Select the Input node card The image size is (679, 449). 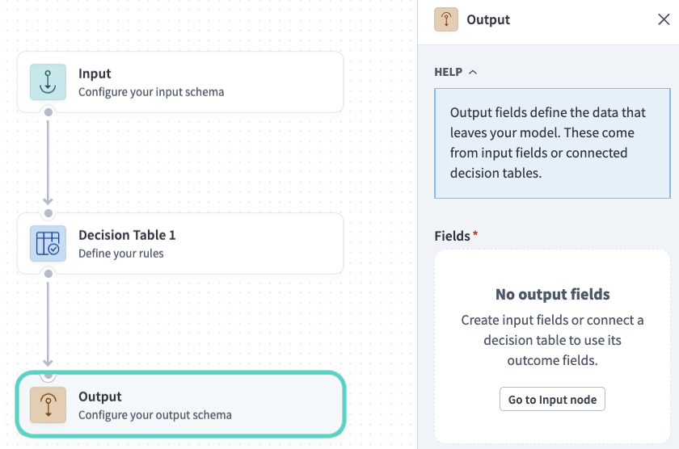(202, 82)
